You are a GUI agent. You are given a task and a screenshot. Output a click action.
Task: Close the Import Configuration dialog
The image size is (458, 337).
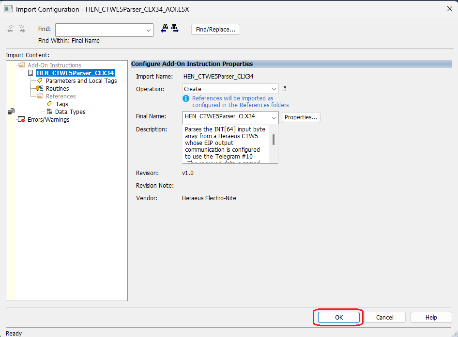pyautogui.click(x=450, y=9)
